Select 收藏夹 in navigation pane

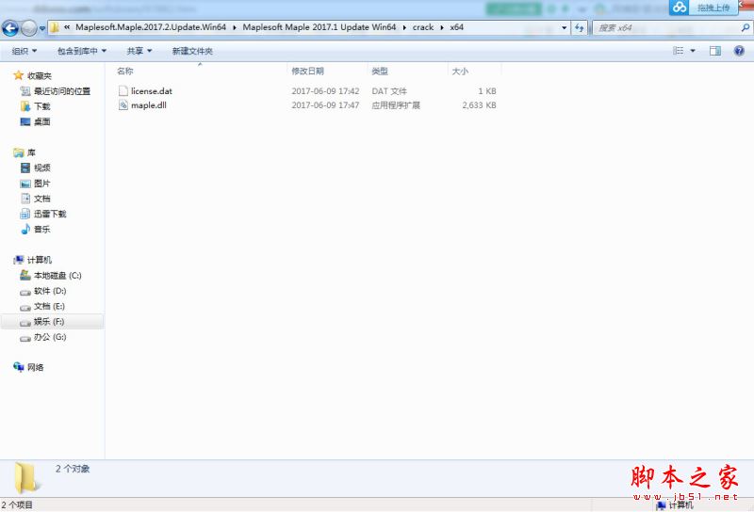tap(39, 76)
